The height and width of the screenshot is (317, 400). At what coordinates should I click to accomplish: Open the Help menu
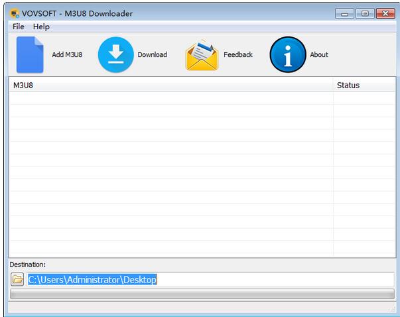(x=41, y=27)
